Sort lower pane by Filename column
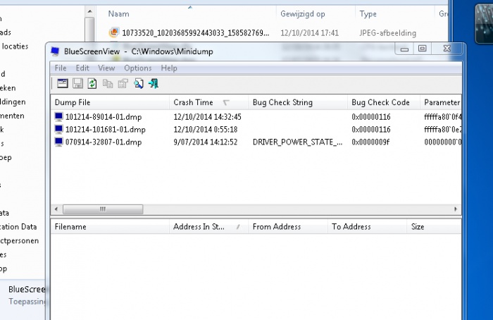The width and height of the screenshot is (493, 320). point(110,226)
